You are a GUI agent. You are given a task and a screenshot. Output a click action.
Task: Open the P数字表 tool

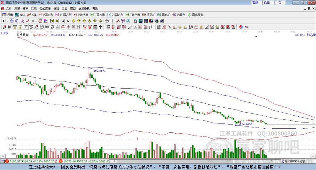pos(81,15)
